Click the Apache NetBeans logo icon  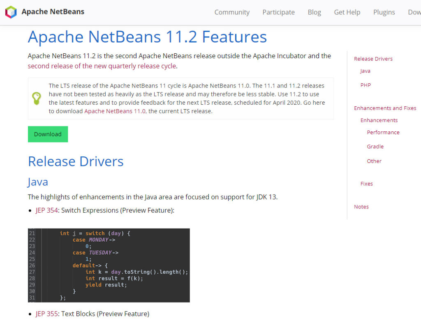(x=11, y=12)
